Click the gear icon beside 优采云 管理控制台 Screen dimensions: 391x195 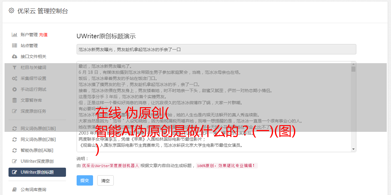click(x=11, y=11)
